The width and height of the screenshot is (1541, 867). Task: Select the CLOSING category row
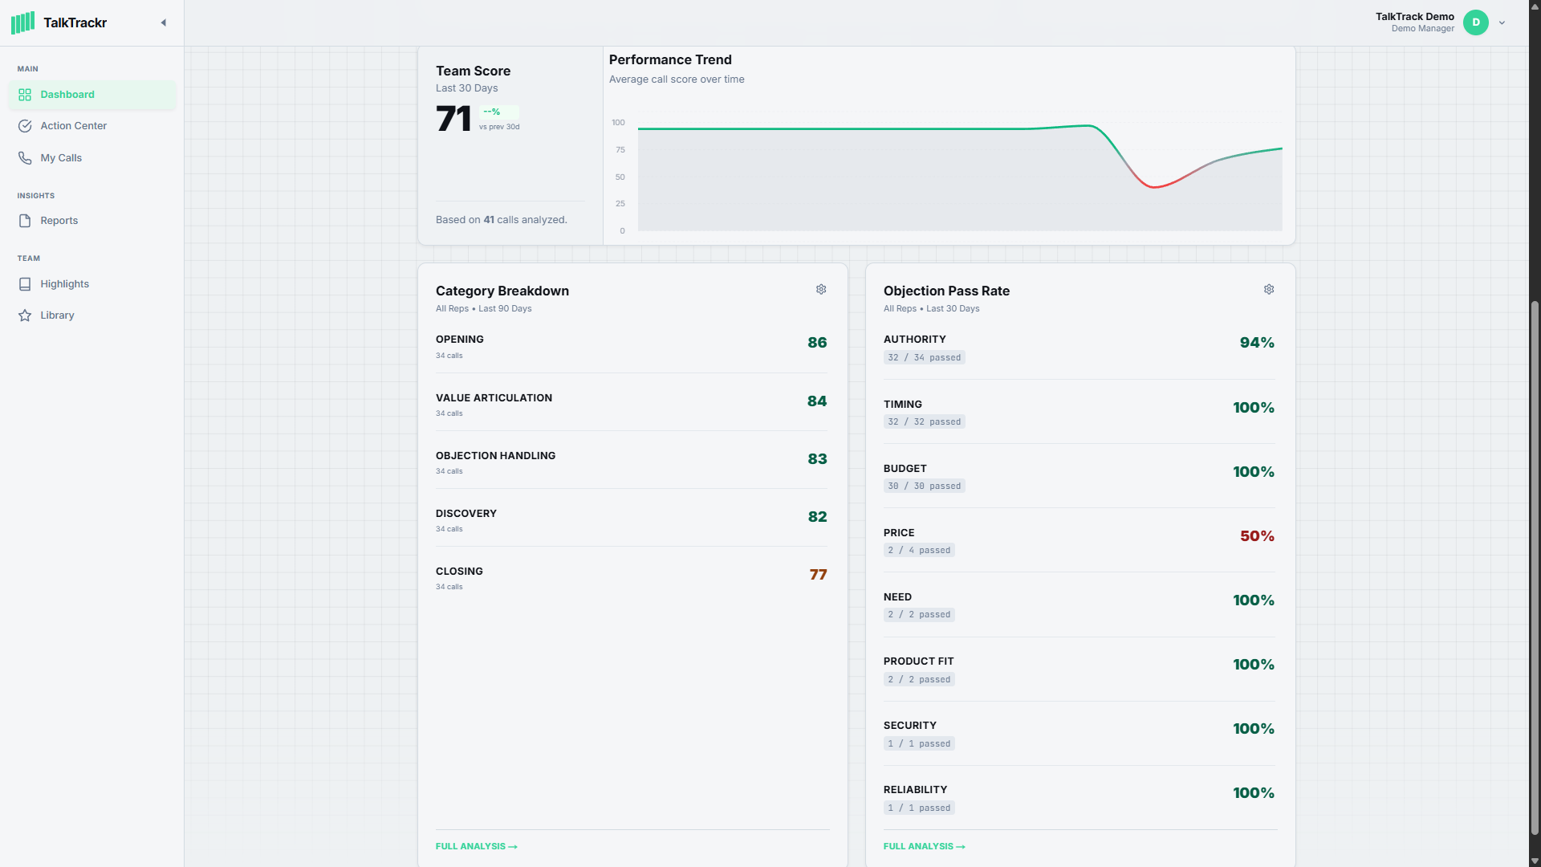(631, 577)
